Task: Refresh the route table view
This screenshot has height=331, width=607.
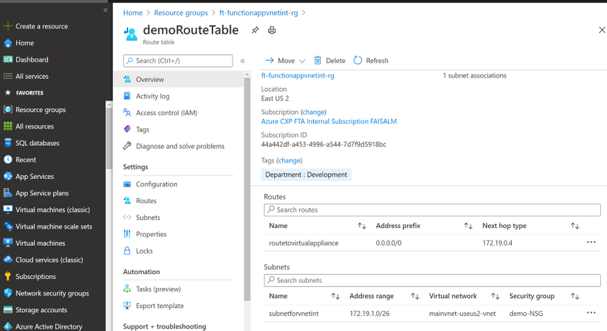Action: [371, 60]
